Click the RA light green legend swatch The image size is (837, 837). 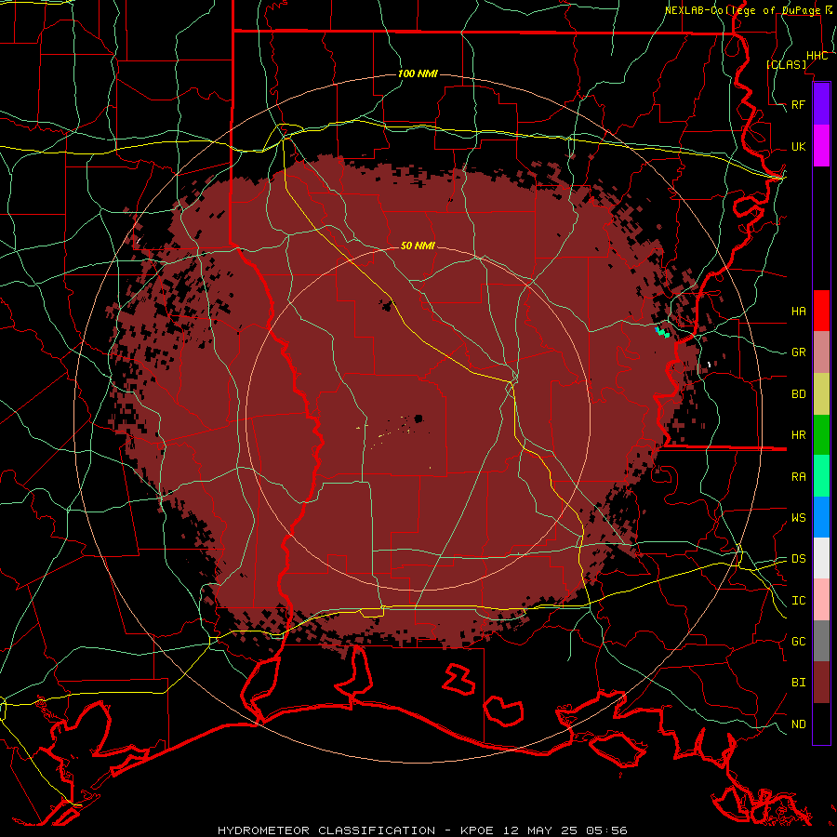821,476
